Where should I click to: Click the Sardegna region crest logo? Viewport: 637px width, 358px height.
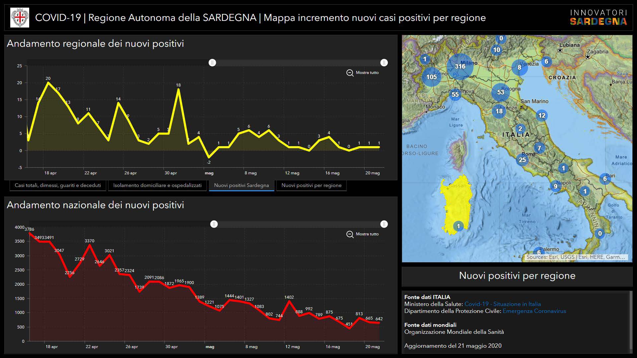[x=20, y=18]
